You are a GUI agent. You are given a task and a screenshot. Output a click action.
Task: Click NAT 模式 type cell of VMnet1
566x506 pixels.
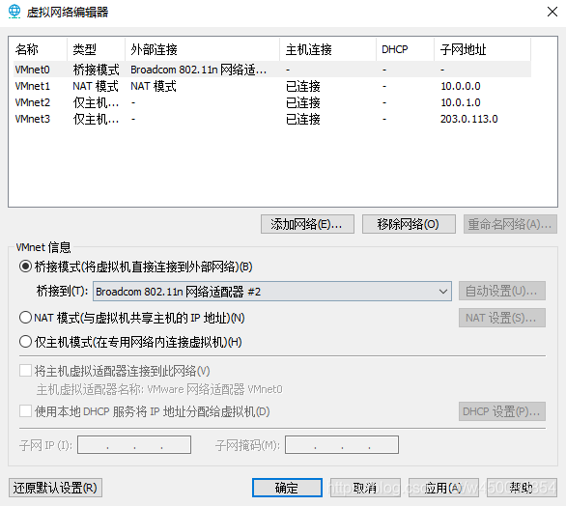tap(96, 86)
